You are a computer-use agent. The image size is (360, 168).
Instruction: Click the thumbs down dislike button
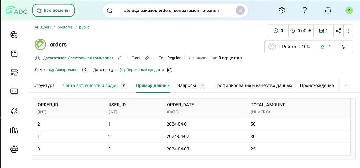coord(344,47)
